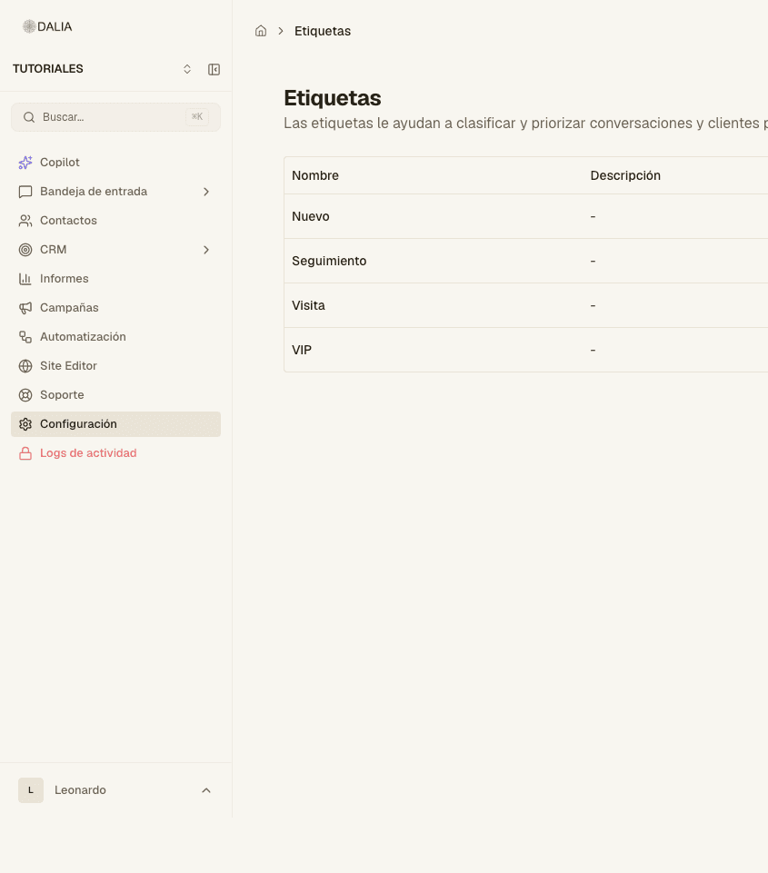Click the Etiquetas breadcrumb

[x=323, y=31]
